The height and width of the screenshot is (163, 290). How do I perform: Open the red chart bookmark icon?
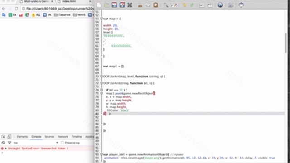click(21, 15)
